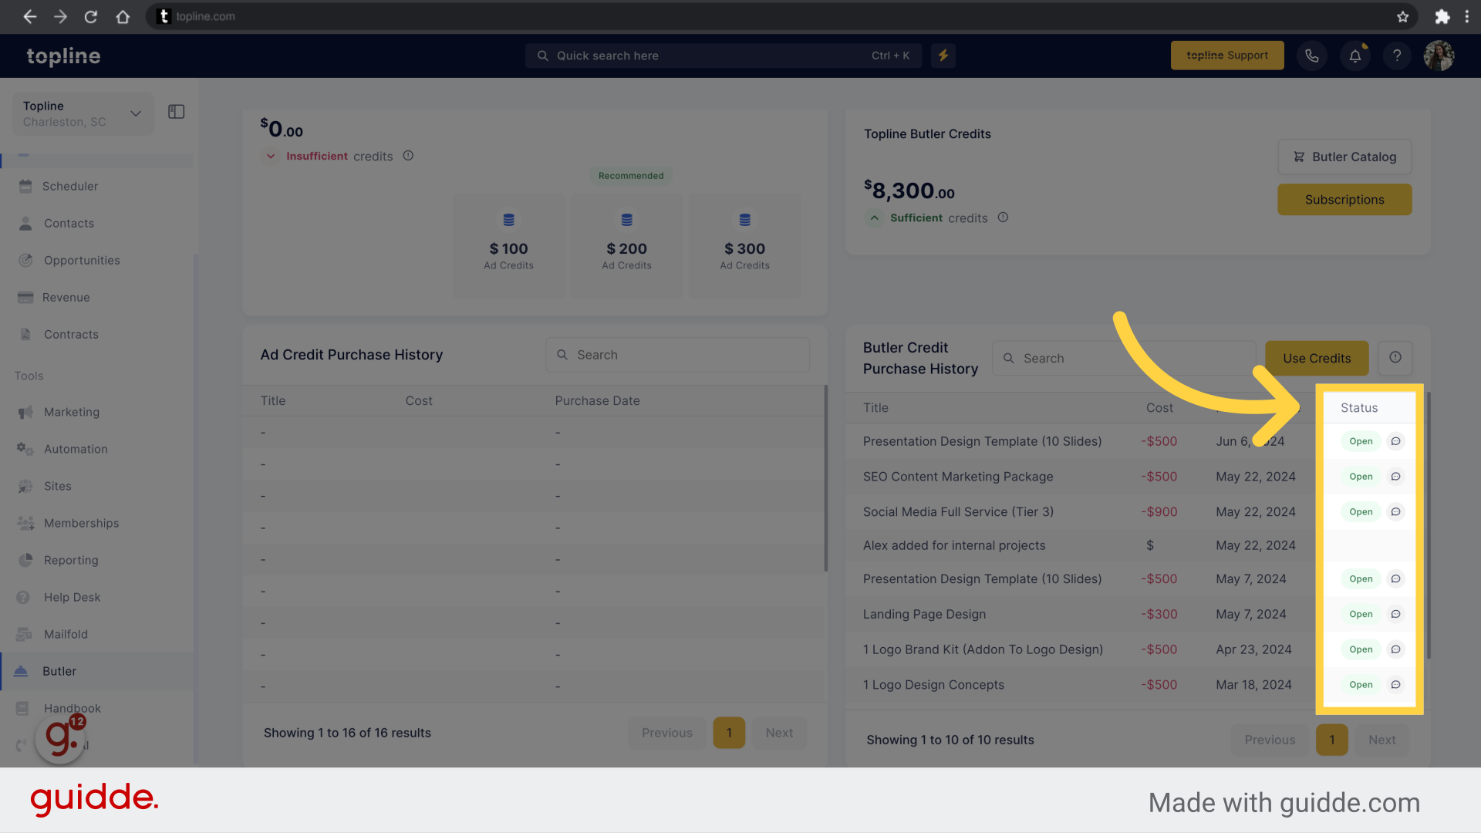Collapse the Sufficient credits chevron

coord(874,218)
